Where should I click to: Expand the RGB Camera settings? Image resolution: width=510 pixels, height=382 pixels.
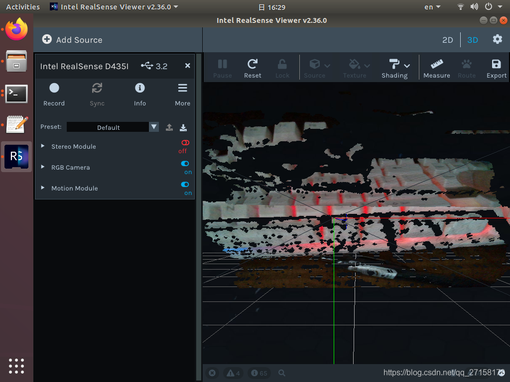click(x=43, y=167)
